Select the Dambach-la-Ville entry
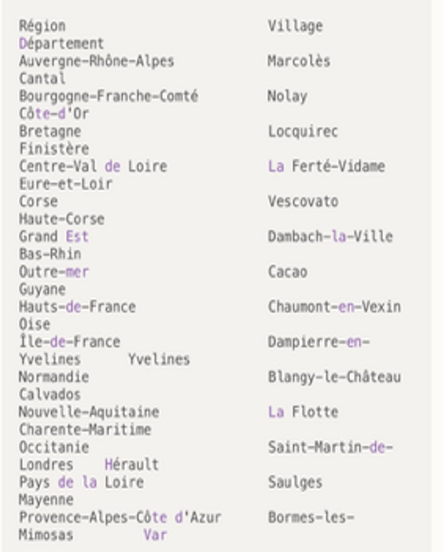 [330, 236]
